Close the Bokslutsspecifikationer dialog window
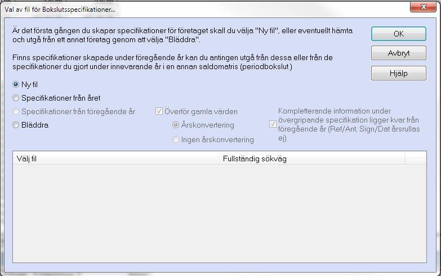Viewport: 441px width, 276px height. click(424, 7)
